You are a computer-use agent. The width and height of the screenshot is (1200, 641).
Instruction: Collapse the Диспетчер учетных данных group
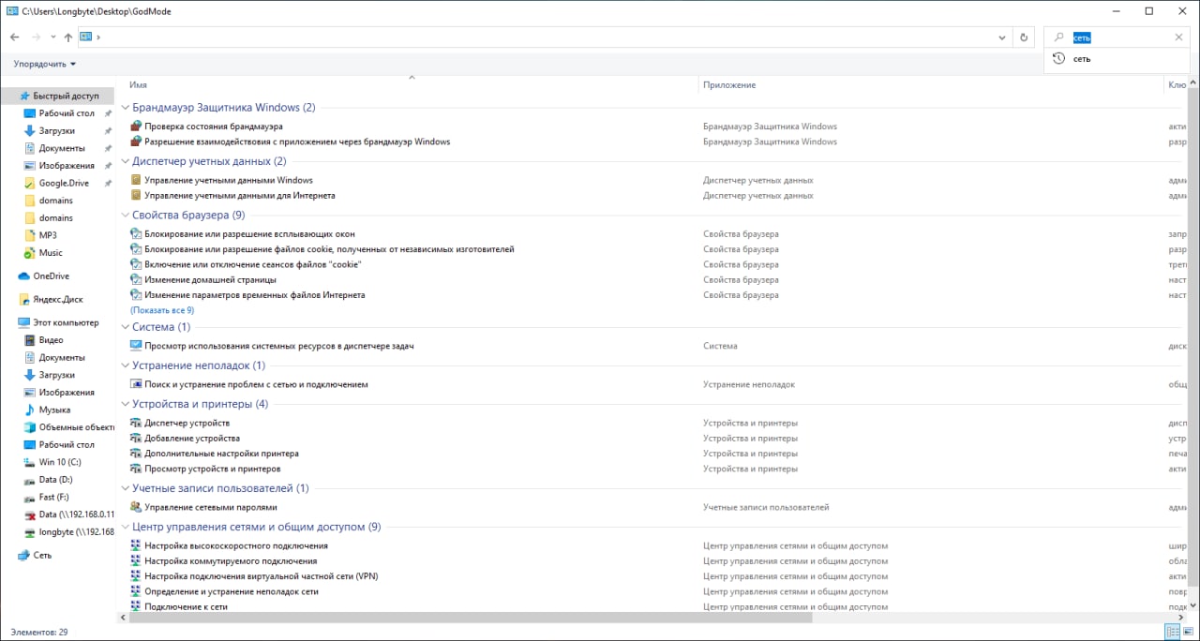coord(126,161)
